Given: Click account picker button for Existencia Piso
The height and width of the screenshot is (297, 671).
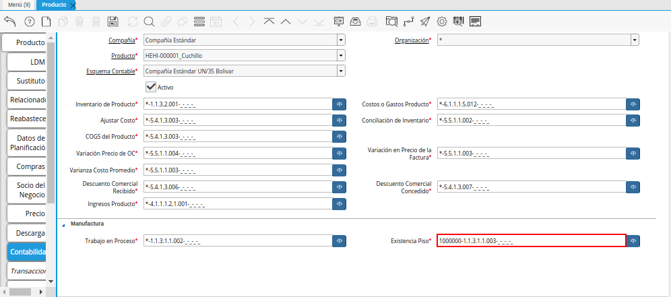Looking at the screenshot, I should (x=633, y=240).
